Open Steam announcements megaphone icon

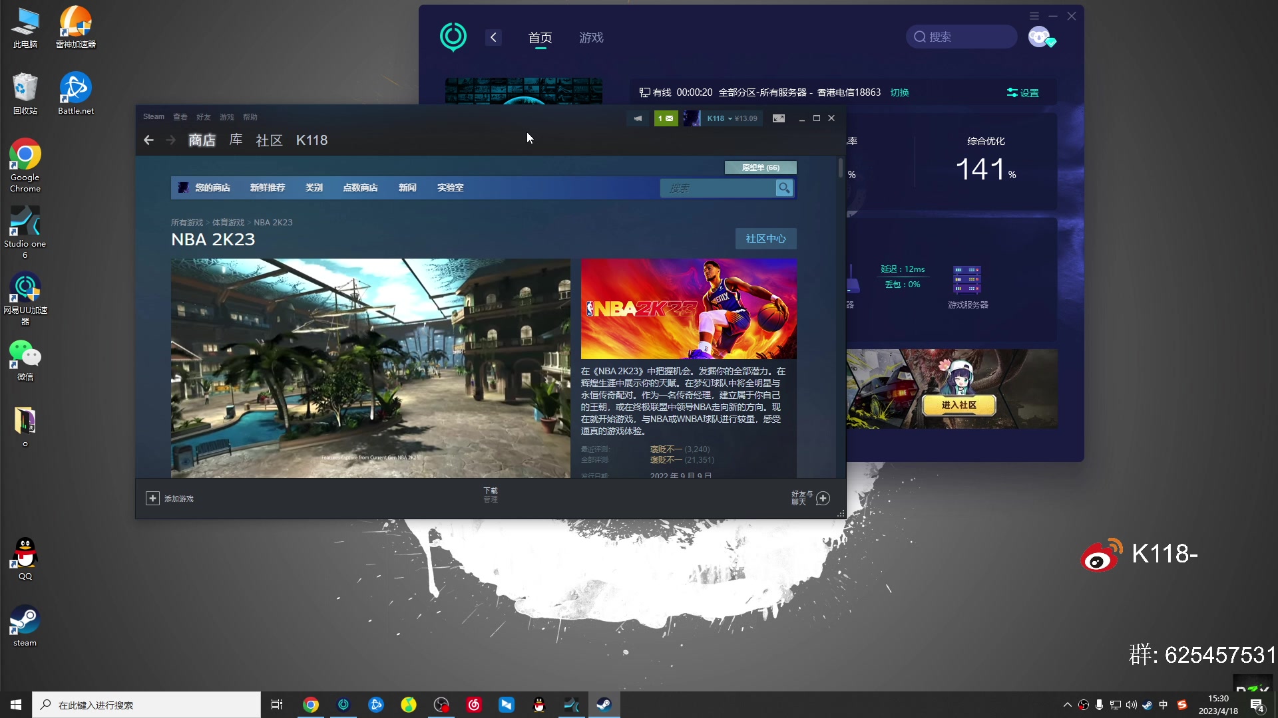pyautogui.click(x=638, y=118)
